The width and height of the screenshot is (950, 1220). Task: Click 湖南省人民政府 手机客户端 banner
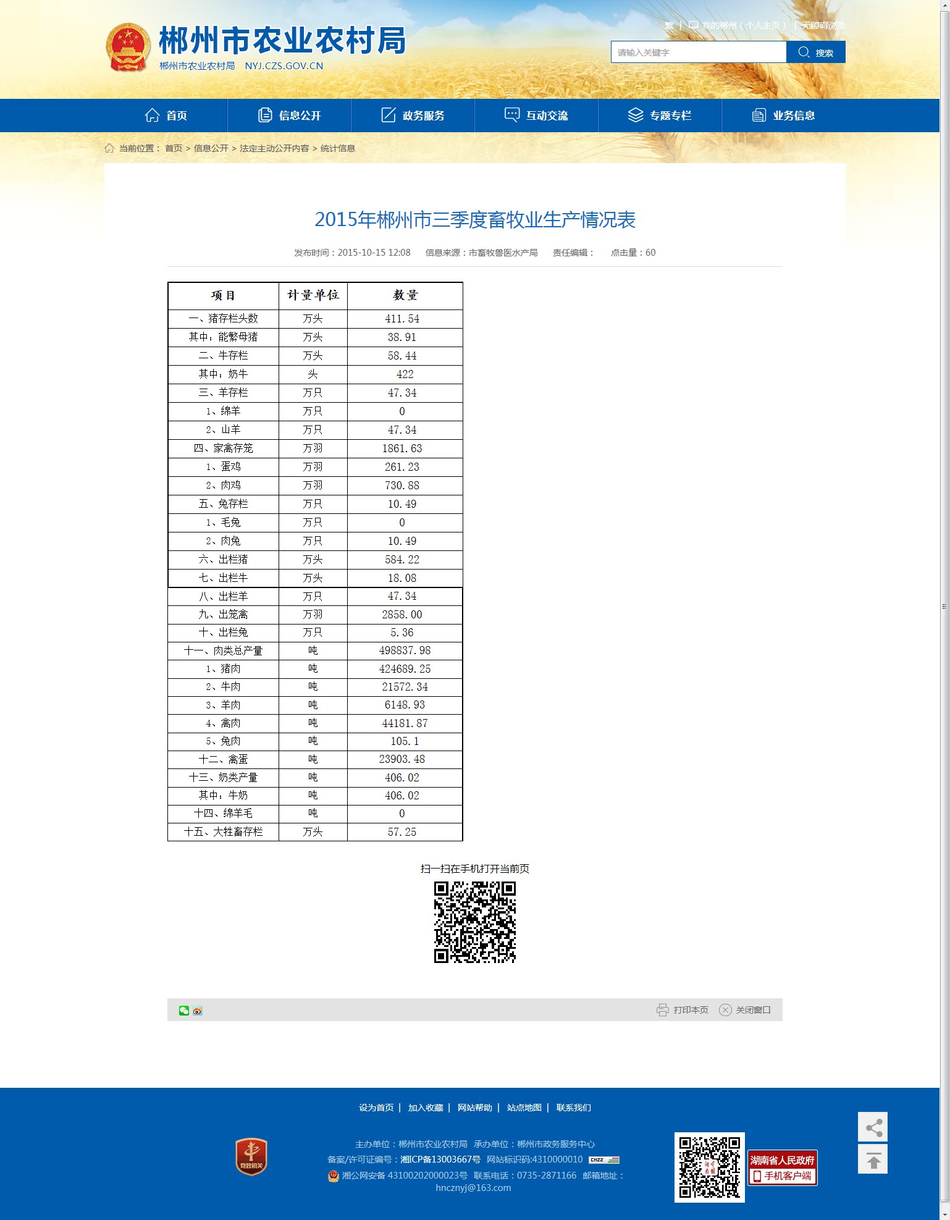coord(783,1167)
